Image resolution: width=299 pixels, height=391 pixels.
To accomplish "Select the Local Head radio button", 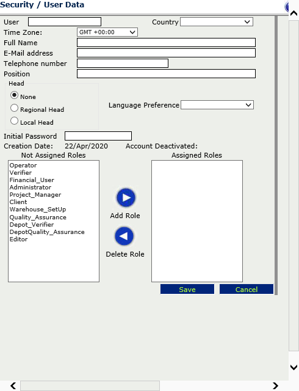I will 14,121.
